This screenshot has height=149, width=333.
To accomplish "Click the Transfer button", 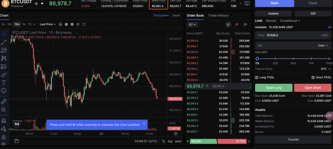I will [293, 139].
